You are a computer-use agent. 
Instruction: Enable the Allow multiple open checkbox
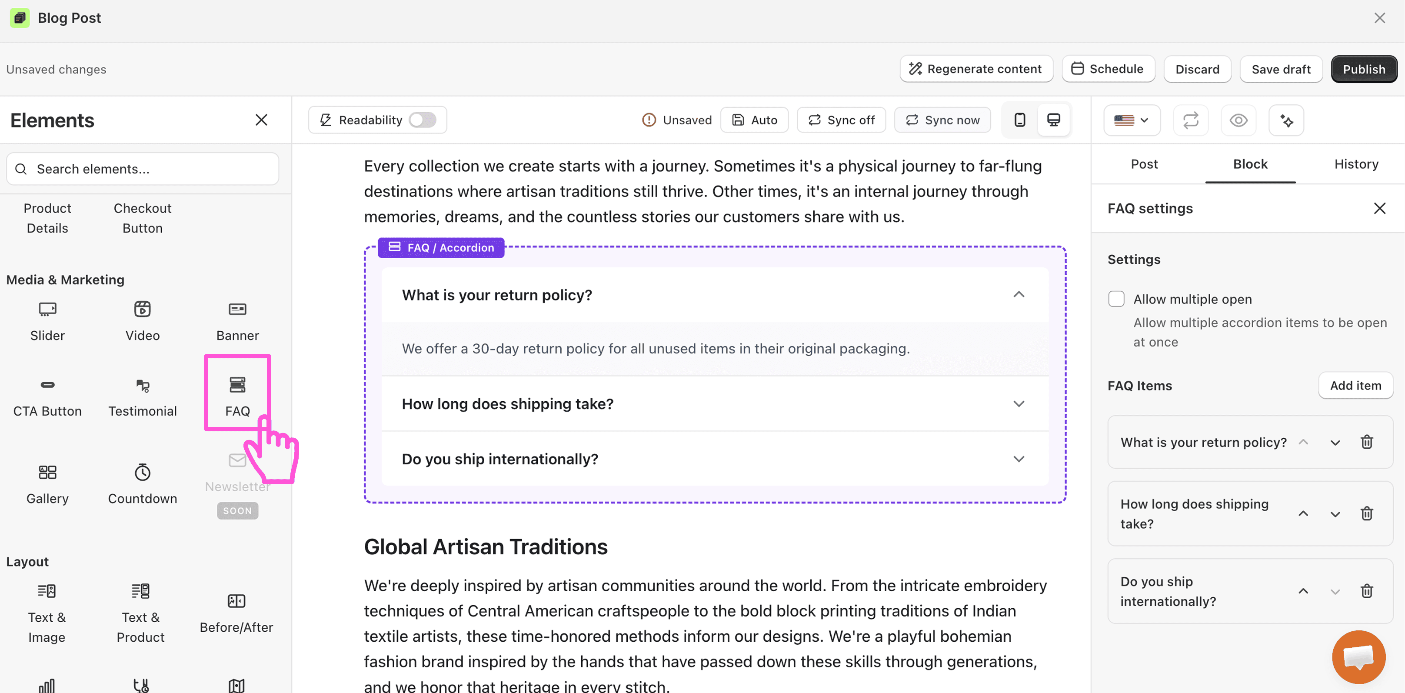click(1116, 299)
